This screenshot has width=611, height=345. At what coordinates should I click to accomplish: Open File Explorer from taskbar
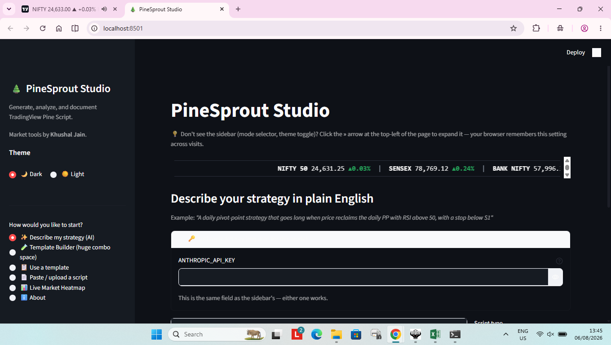coord(336,334)
